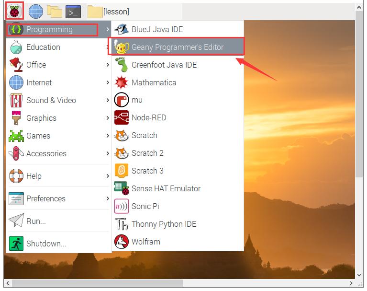Launch the Terminal from the taskbar
This screenshot has width=367, height=291.
pyautogui.click(x=73, y=12)
